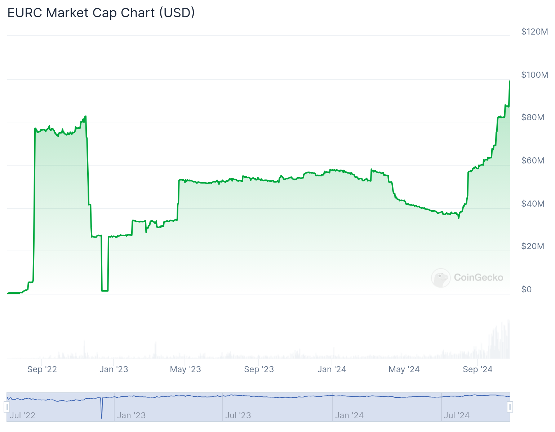The image size is (555, 432).
Task: Click the left range selector handle
Action: tap(6, 407)
